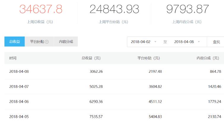Select the 总收益 tab
The width and height of the screenshot is (224, 124).
[x=15, y=42]
